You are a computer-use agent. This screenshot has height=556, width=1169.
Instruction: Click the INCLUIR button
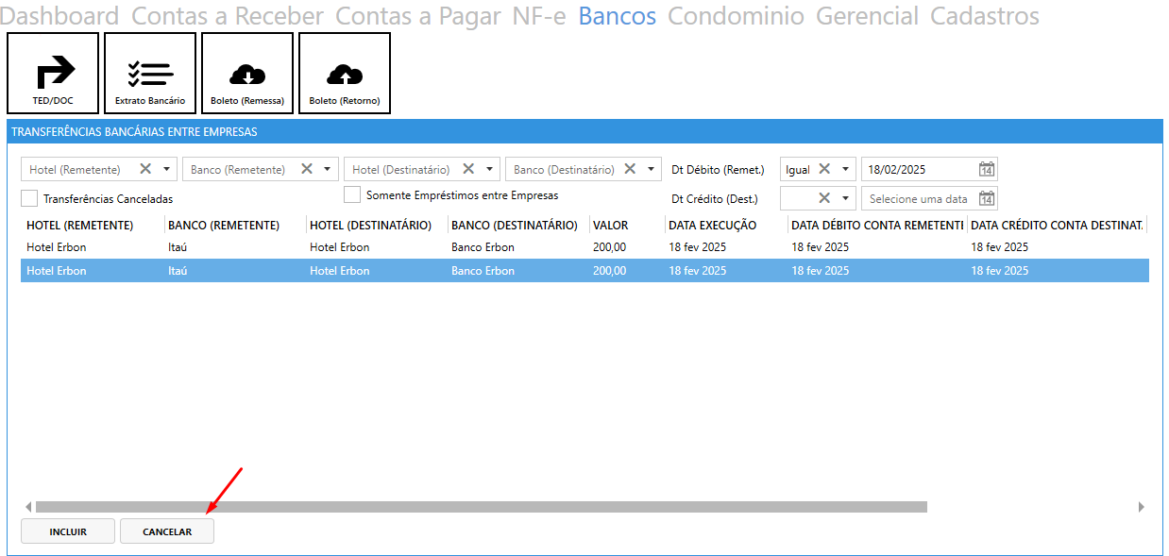[68, 531]
